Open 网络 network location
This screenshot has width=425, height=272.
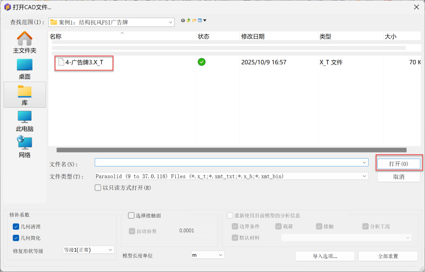pyautogui.click(x=25, y=147)
